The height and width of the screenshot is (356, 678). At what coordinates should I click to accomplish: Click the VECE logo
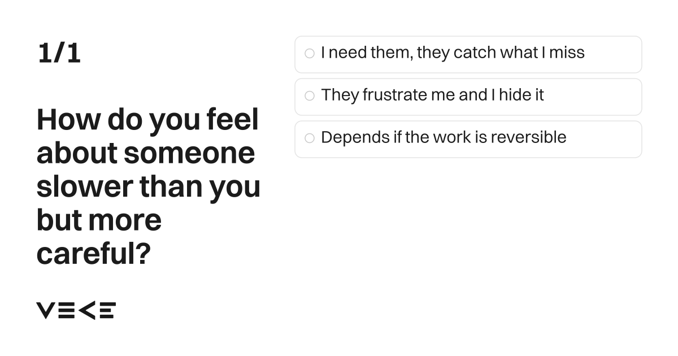click(76, 310)
